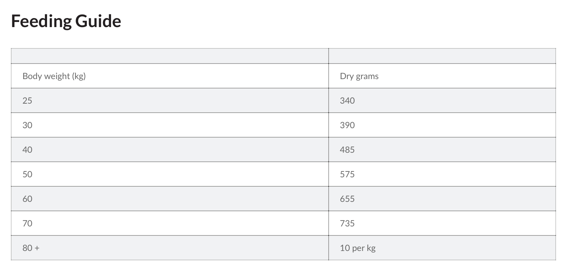
Task: Click the 735 dry grams cell
Action: tap(347, 224)
